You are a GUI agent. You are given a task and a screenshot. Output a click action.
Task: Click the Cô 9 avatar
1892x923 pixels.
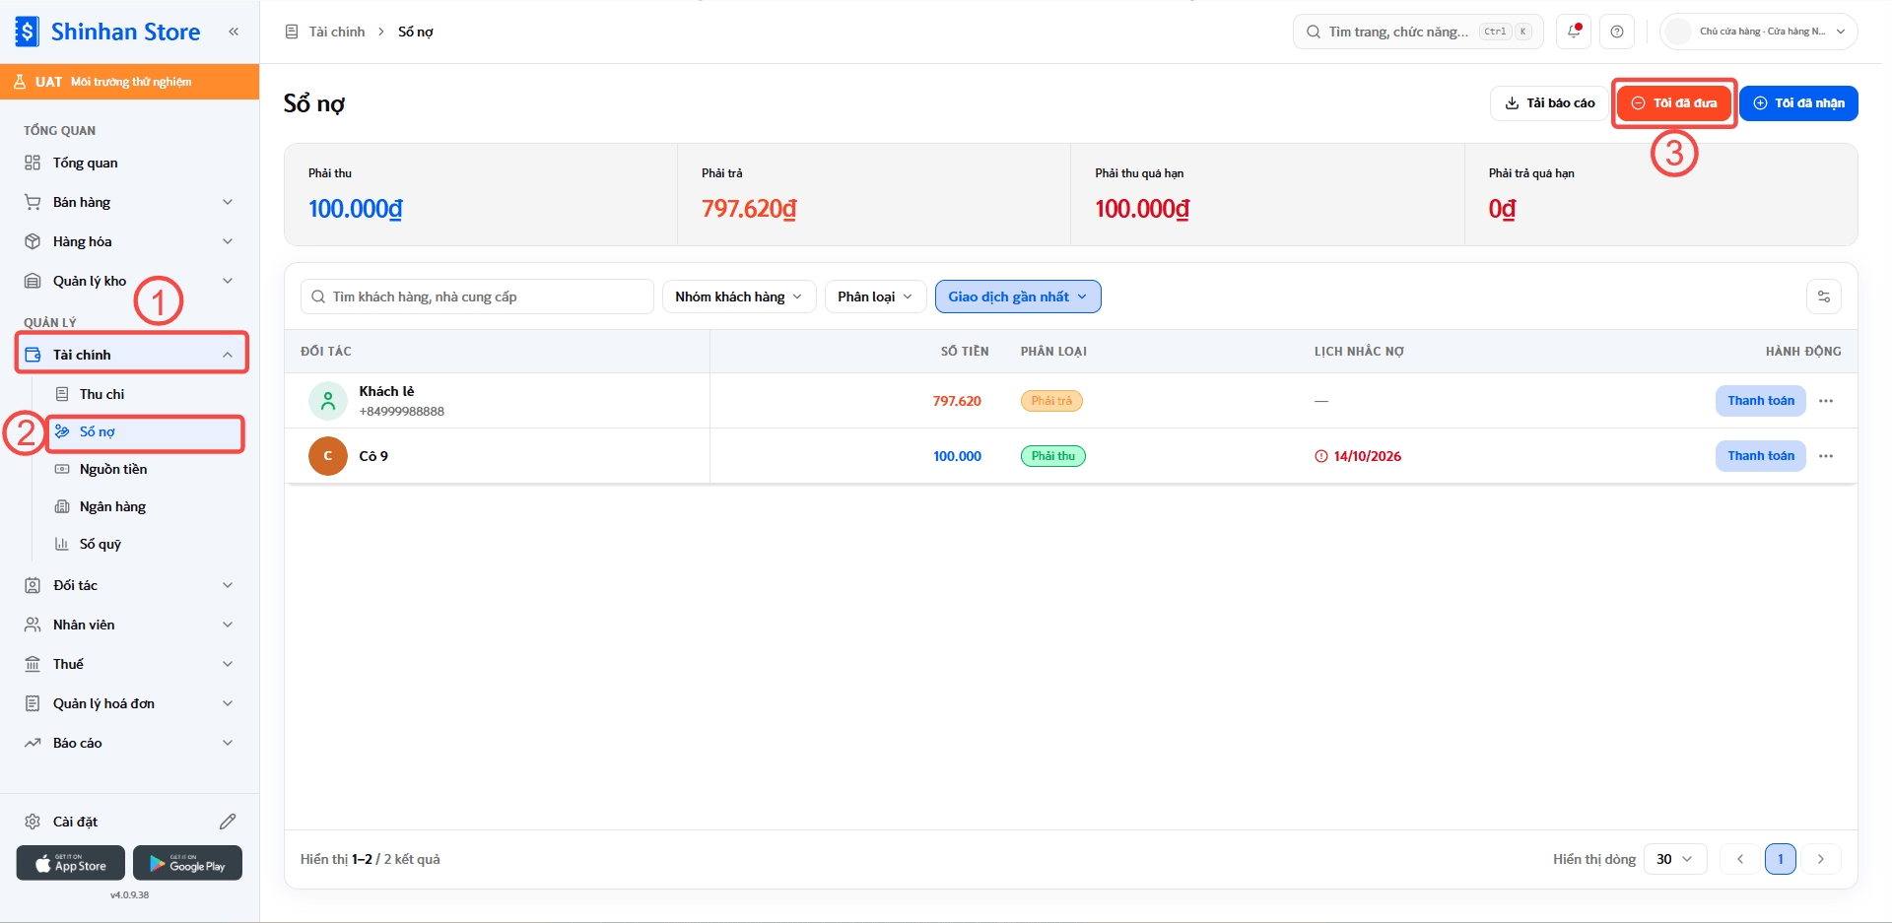click(x=328, y=456)
